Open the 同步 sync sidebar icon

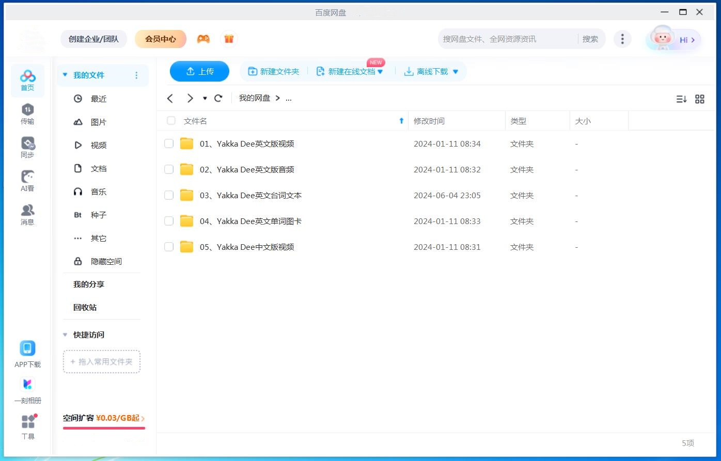pyautogui.click(x=27, y=148)
